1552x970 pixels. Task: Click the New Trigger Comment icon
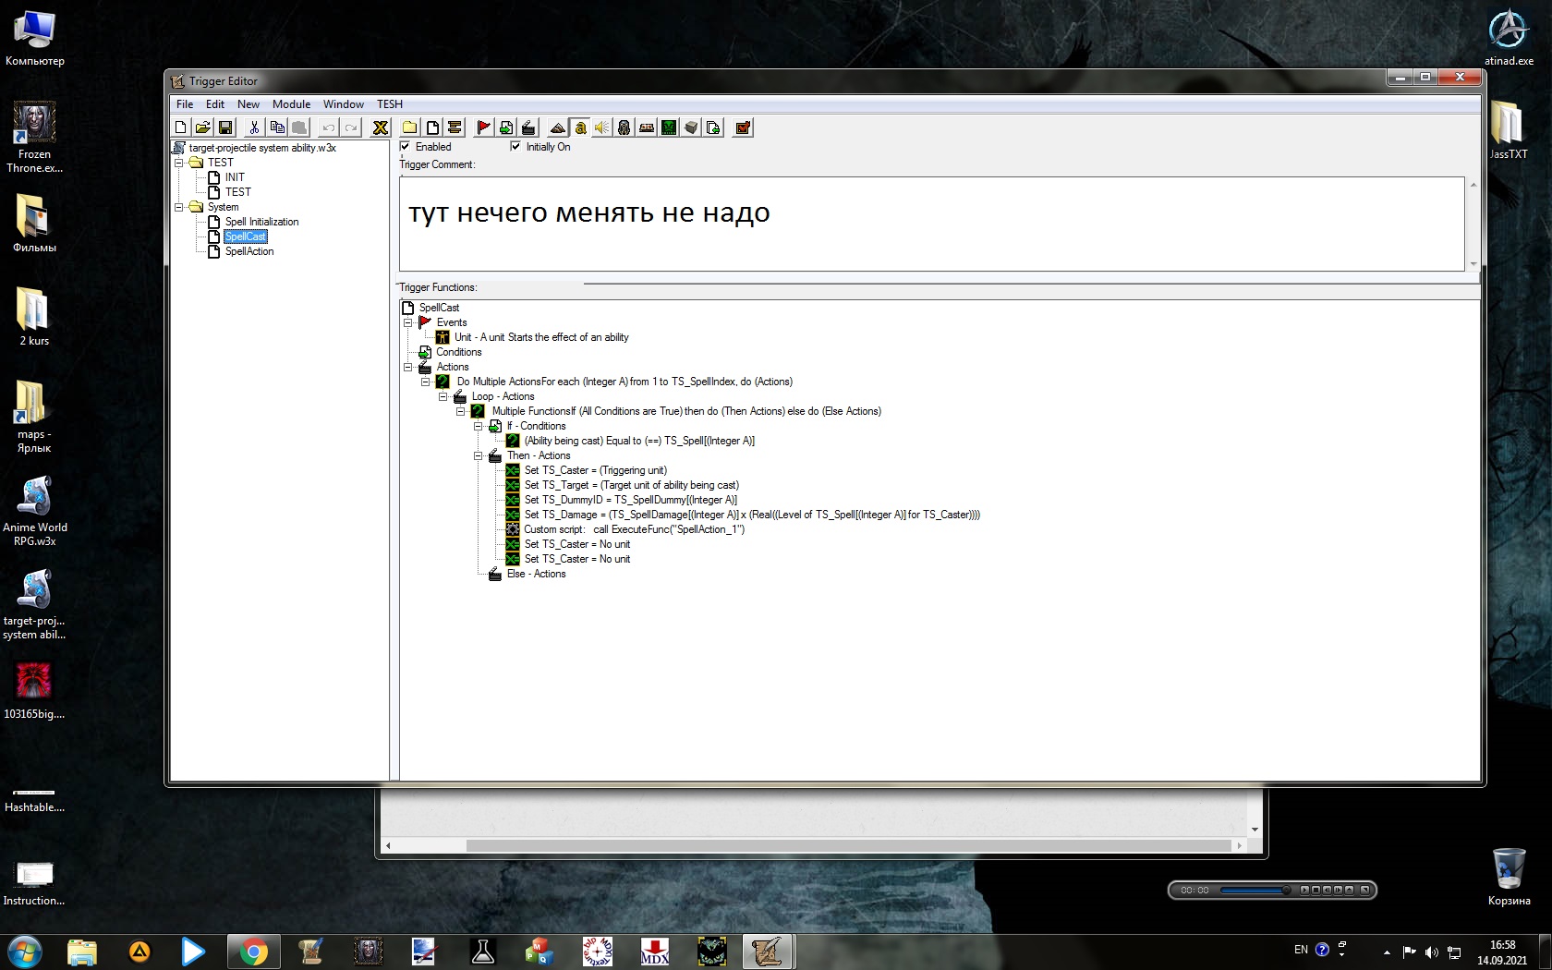[454, 127]
